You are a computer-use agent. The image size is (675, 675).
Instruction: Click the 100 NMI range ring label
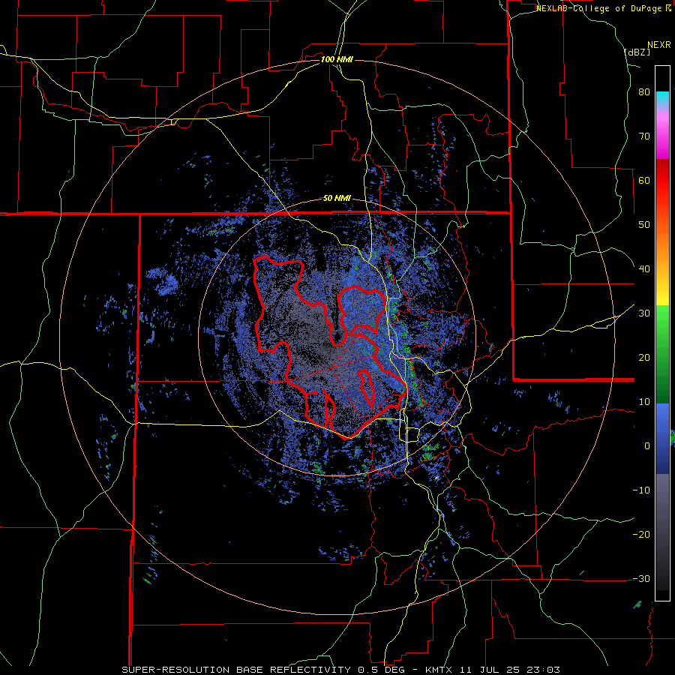click(337, 59)
